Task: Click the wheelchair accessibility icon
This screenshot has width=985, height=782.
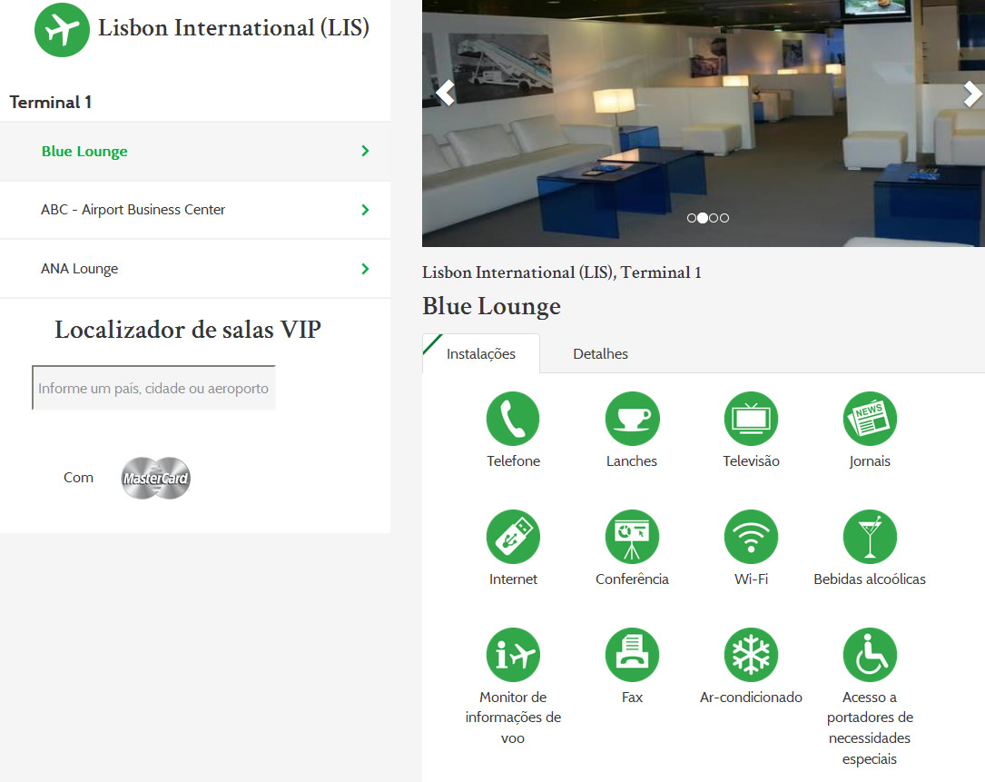Action: coord(870,655)
